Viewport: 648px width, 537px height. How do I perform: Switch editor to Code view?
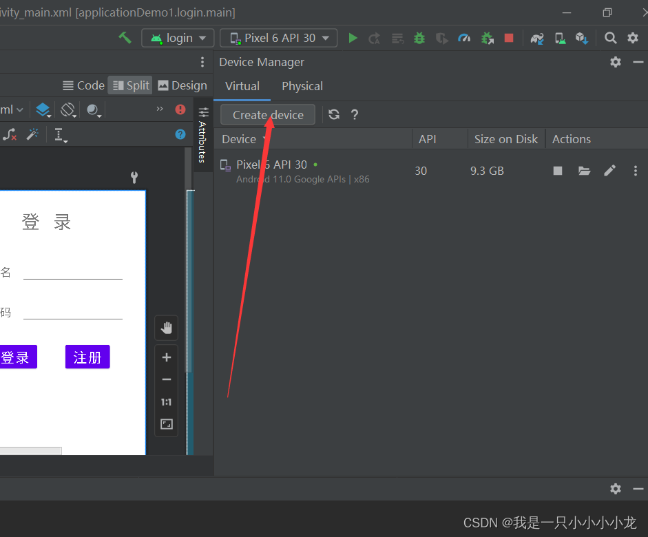pyautogui.click(x=83, y=85)
